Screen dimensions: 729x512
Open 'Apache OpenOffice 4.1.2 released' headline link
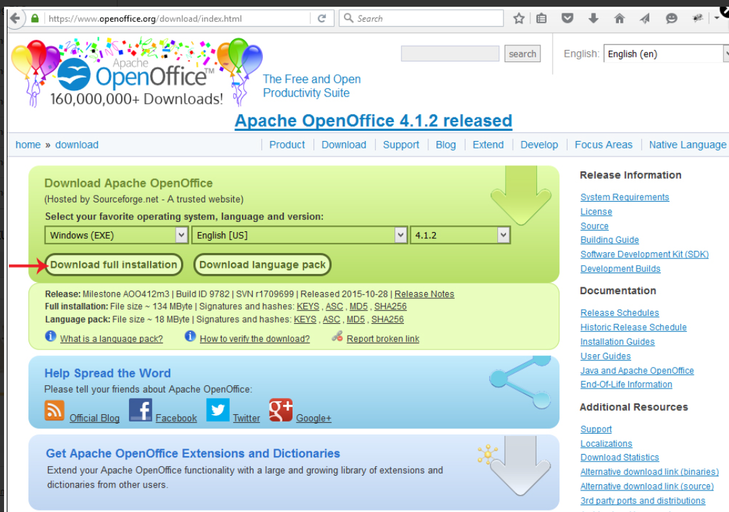pyautogui.click(x=374, y=121)
